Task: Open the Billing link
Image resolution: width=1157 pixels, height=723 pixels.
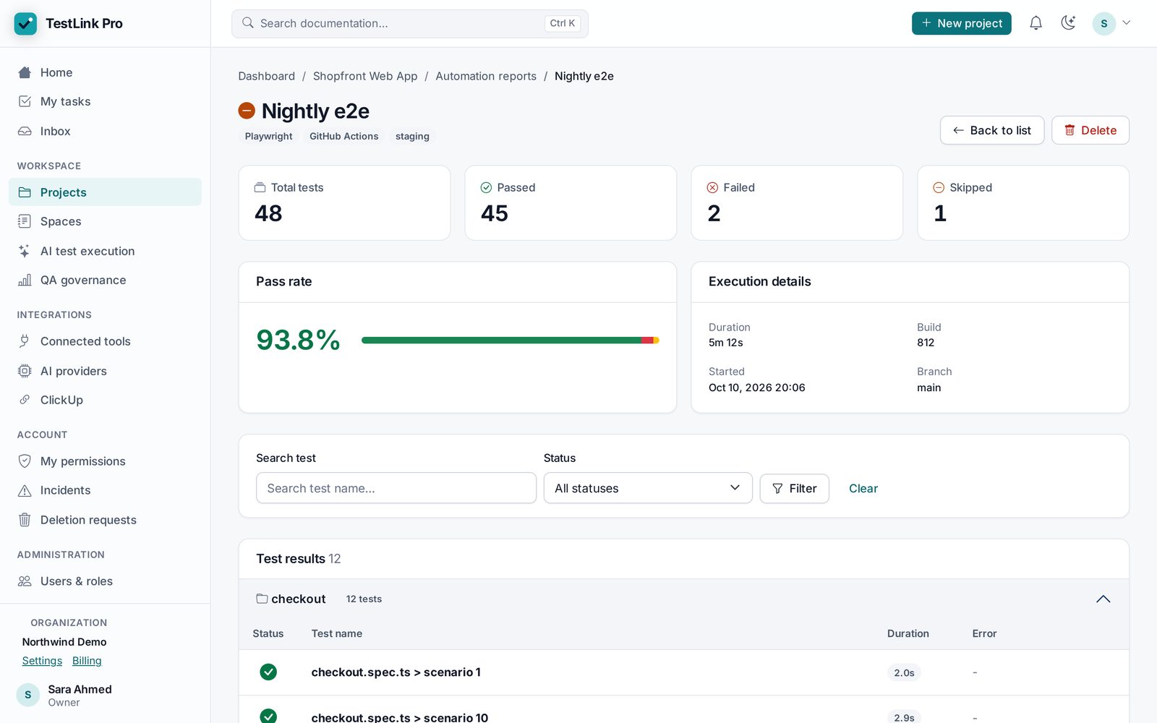Action: click(x=87, y=661)
